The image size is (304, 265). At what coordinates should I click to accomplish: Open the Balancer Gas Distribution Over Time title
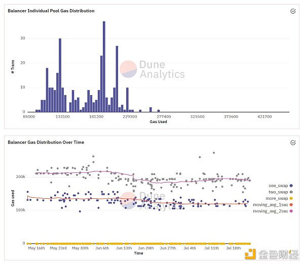point(46,143)
